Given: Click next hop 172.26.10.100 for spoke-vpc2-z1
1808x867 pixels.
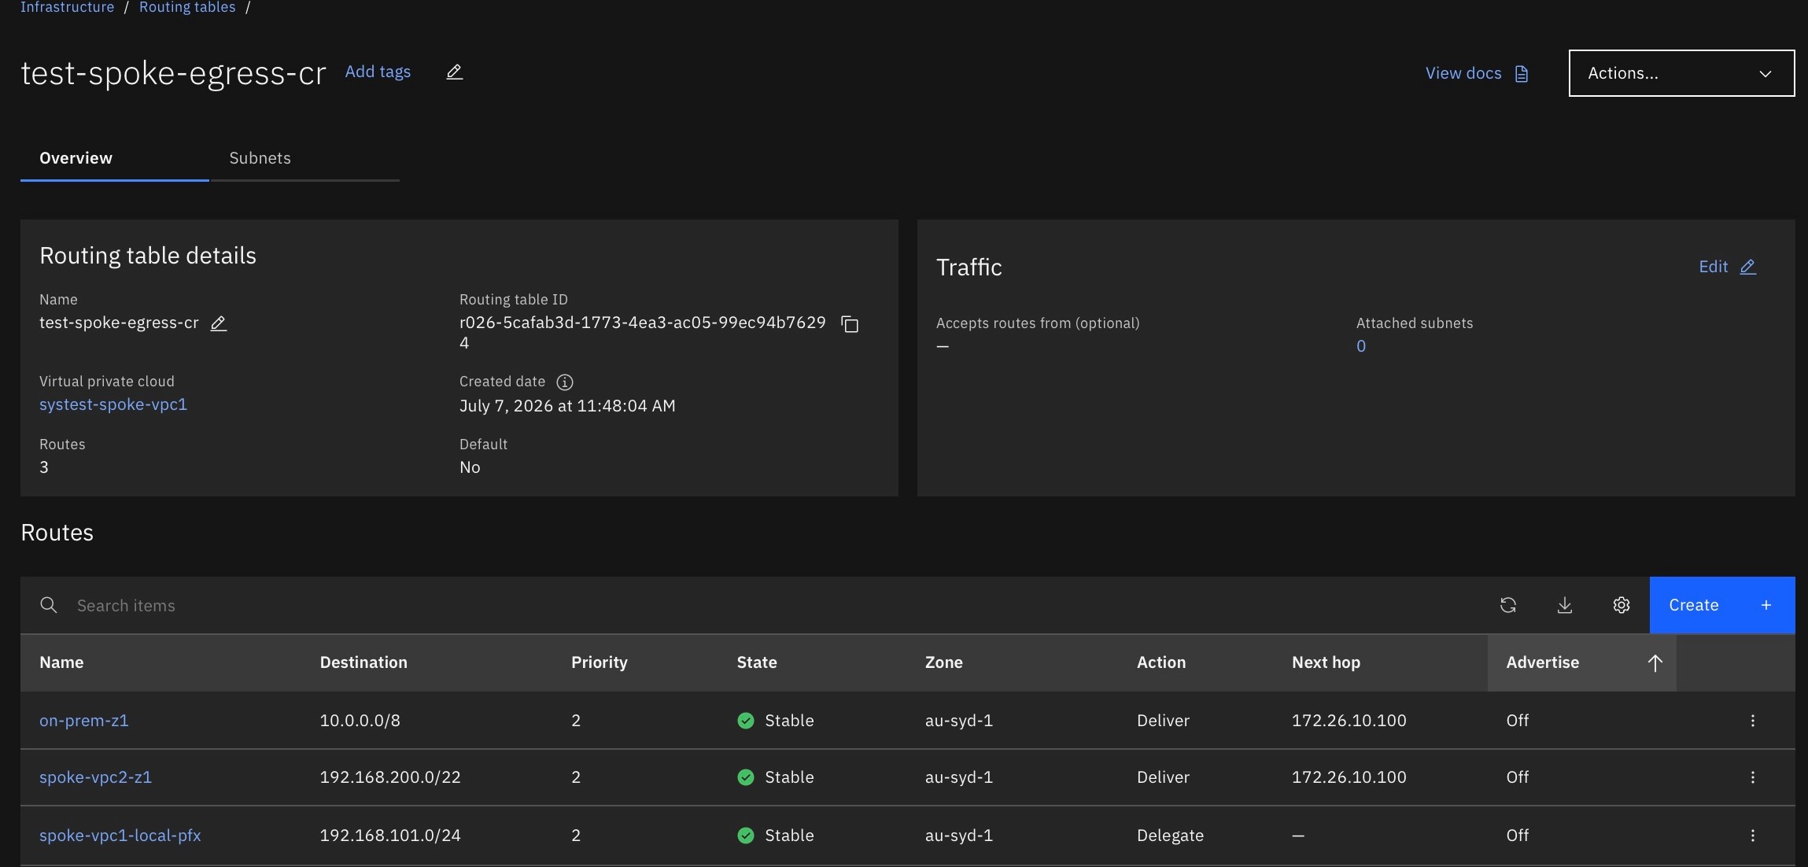Looking at the screenshot, I should click(x=1349, y=777).
